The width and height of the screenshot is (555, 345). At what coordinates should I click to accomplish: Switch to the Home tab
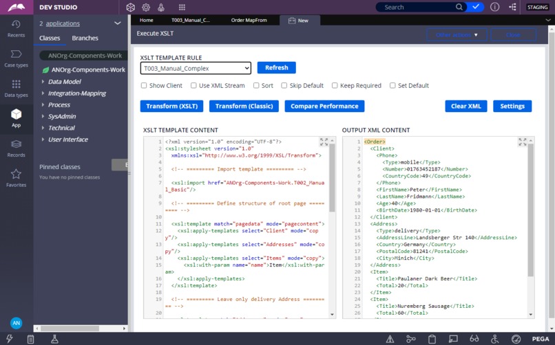(146, 20)
